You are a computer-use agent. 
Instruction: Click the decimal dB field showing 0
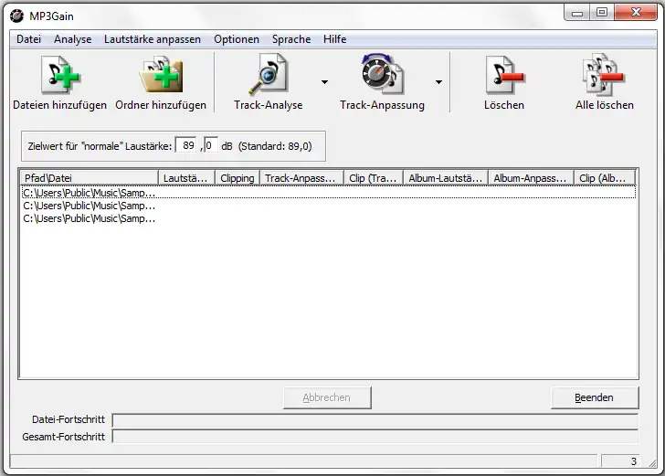tap(210, 145)
